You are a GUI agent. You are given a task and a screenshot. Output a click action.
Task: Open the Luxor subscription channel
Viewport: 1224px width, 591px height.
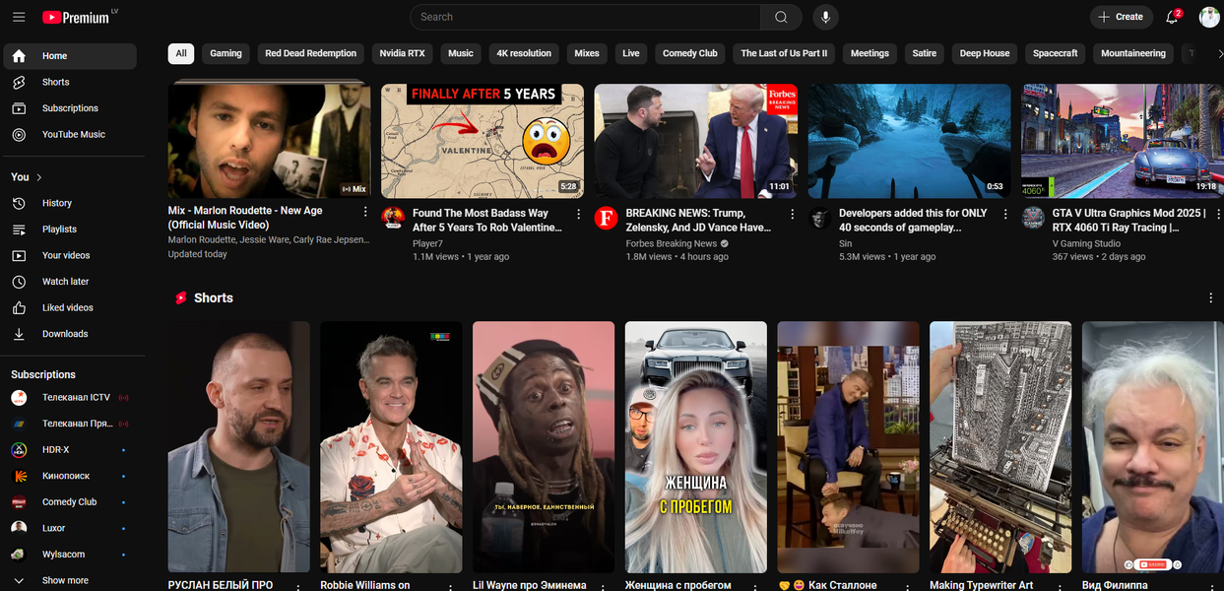(70, 528)
